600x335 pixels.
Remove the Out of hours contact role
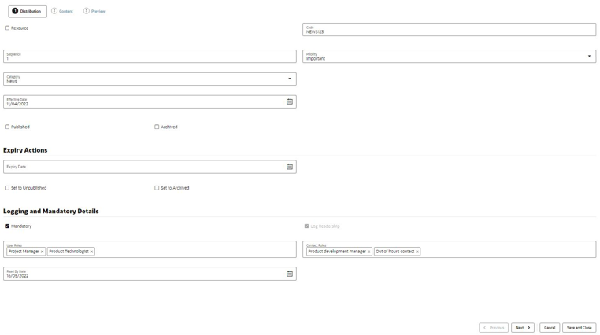[417, 252]
